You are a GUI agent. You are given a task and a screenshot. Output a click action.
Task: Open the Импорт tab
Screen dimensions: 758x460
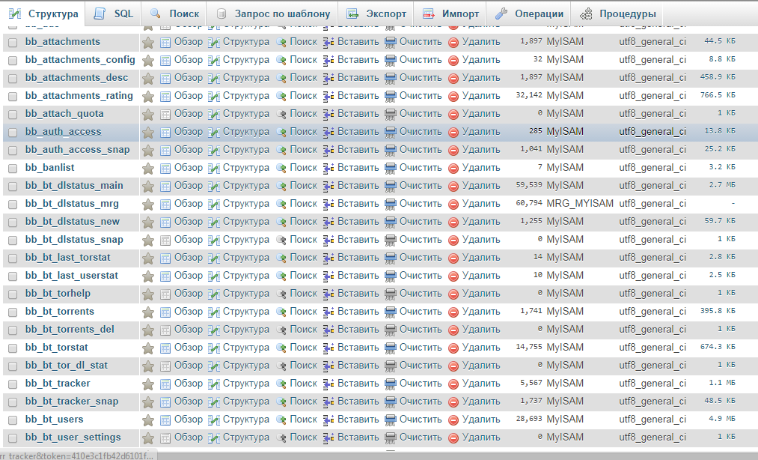coord(451,13)
